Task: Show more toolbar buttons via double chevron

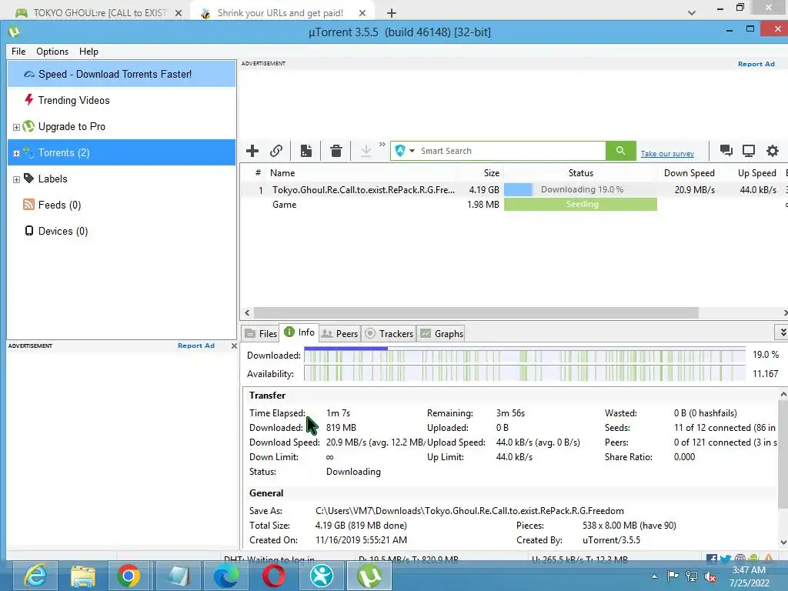Action: (x=382, y=145)
